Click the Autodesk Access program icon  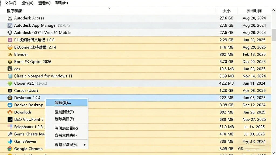[10, 18]
